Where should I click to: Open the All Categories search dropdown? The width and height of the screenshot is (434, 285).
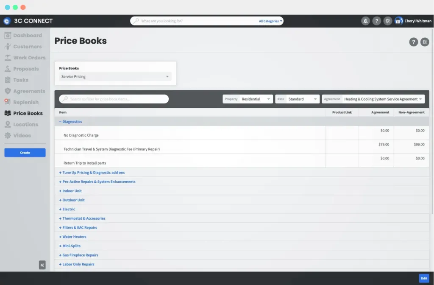[270, 21]
